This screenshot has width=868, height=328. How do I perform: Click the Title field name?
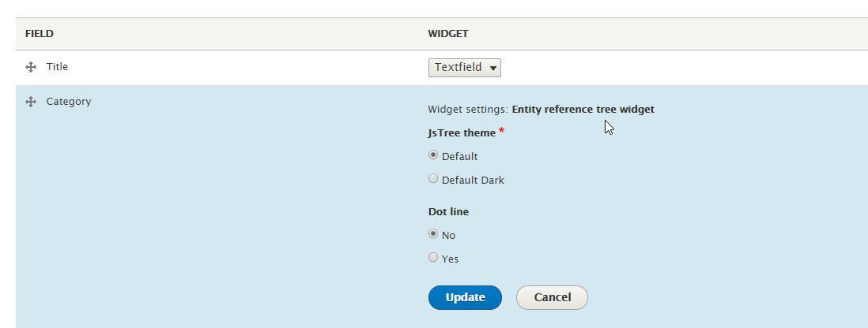click(57, 67)
